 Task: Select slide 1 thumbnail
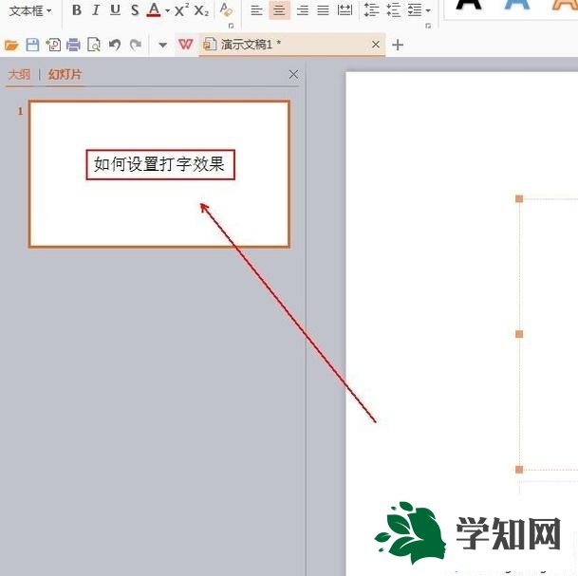[159, 174]
